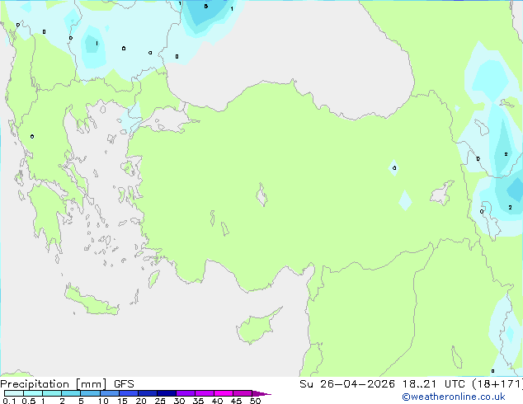Click the legend's "0.5" scale label
The image size is (523, 404).
pyautogui.click(x=29, y=401)
